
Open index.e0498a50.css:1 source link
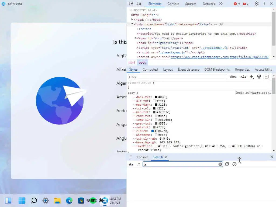(253, 93)
